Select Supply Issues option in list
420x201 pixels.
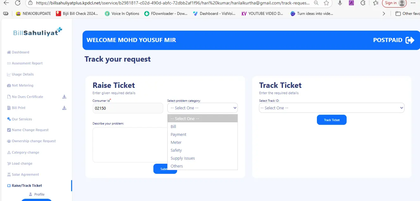pos(183,158)
